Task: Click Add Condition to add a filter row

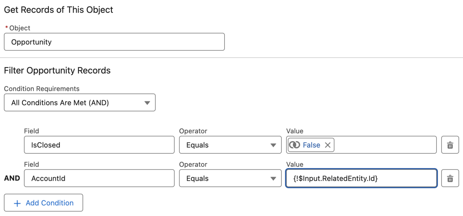Action: click(43, 202)
